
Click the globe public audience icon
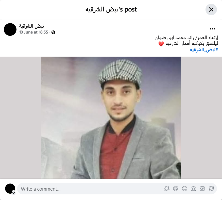point(53,32)
